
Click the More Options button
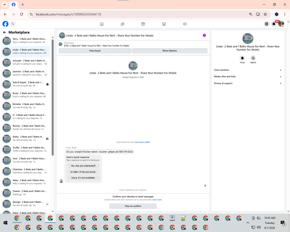170,50
